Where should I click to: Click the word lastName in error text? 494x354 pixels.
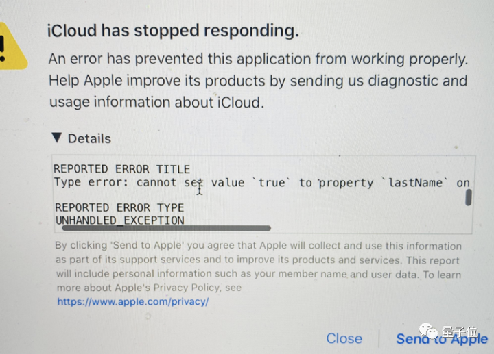pos(415,183)
